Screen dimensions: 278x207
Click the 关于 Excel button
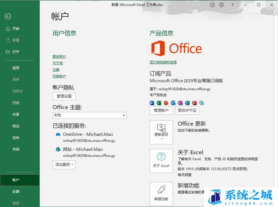coord(161,161)
